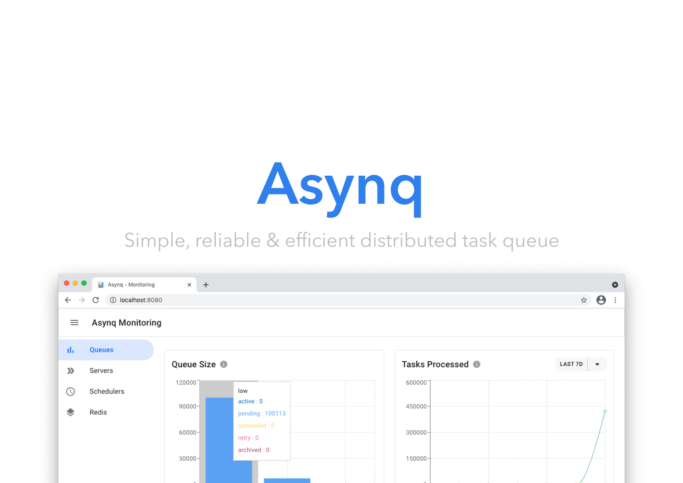
Task: Click the localhost:8080 address bar
Action: tap(348, 300)
